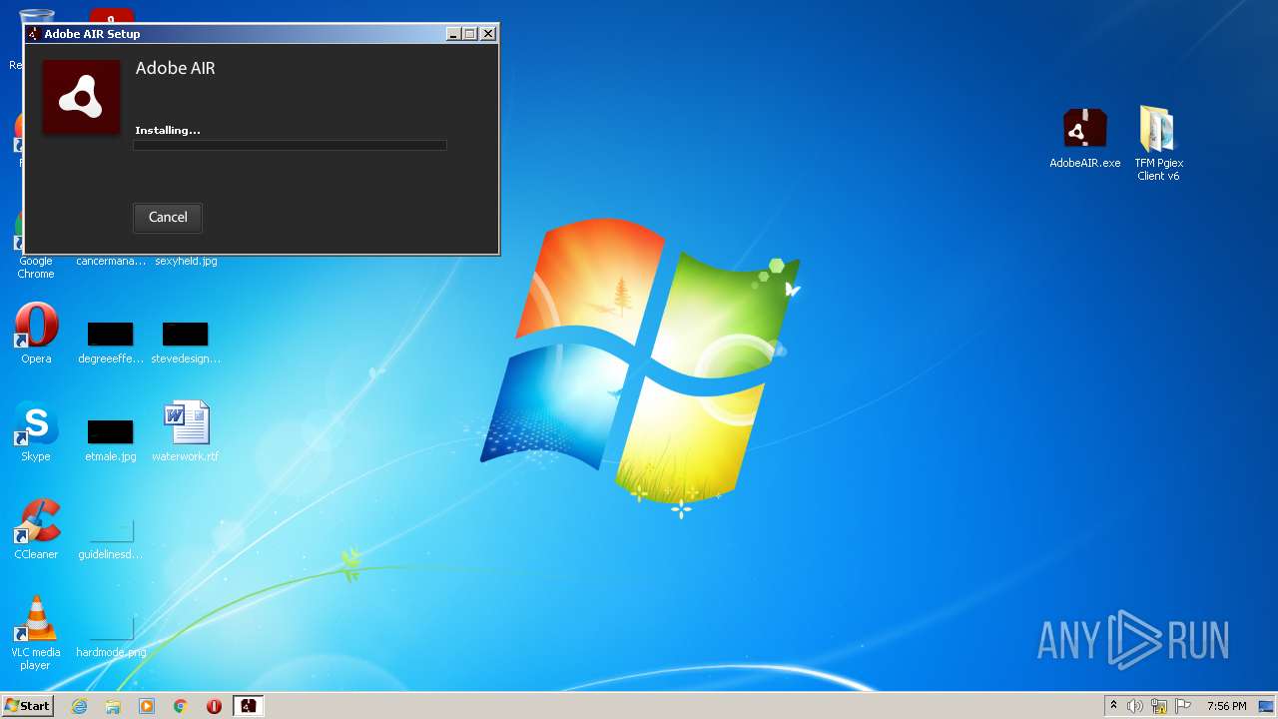Open the Skype desktop shortcut
1278x719 pixels.
36,431
